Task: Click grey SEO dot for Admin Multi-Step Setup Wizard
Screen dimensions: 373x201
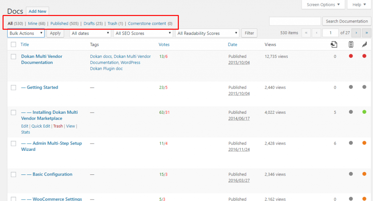Action: pos(351,143)
